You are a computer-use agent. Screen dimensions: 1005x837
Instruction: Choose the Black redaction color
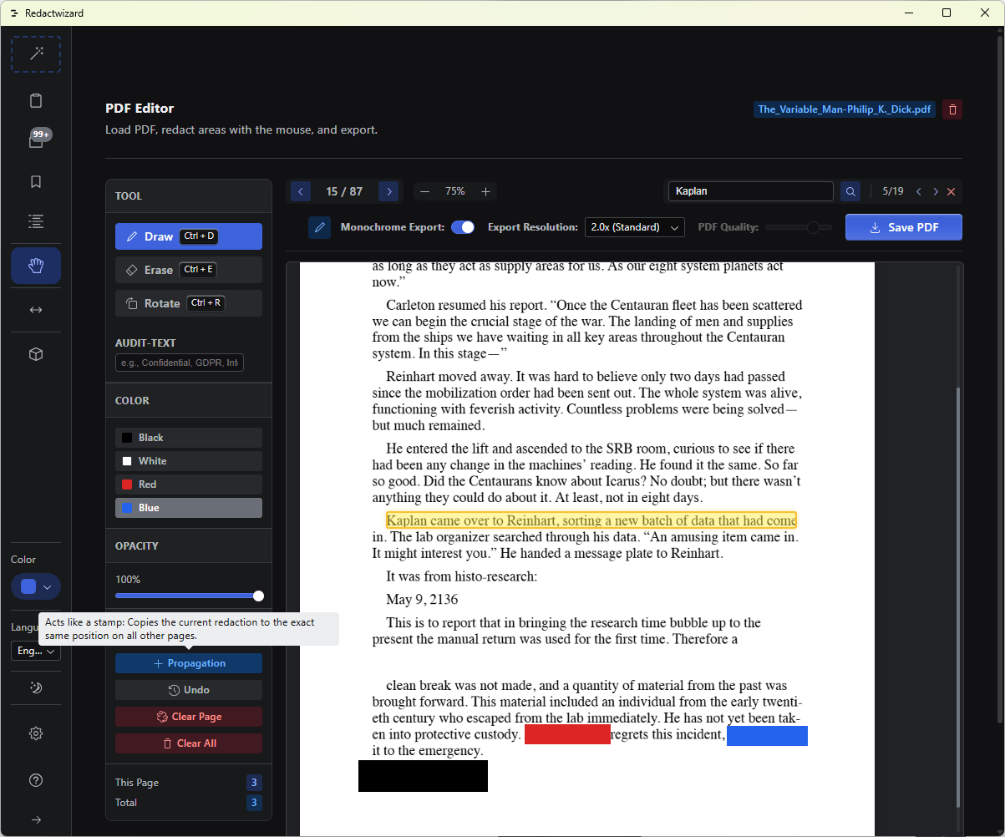point(189,438)
